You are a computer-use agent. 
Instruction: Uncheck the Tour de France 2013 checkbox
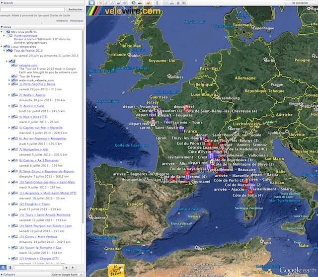pos(8,51)
